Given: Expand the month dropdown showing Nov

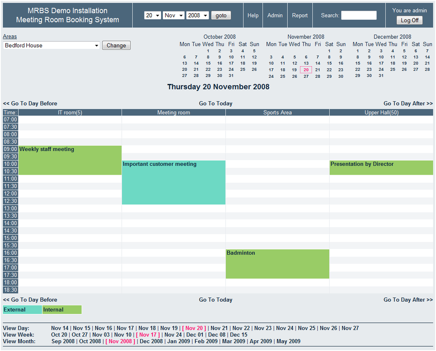Looking at the screenshot, I should pos(173,15).
